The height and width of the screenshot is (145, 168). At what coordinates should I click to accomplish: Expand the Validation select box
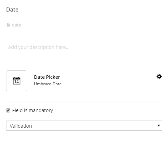click(84, 126)
